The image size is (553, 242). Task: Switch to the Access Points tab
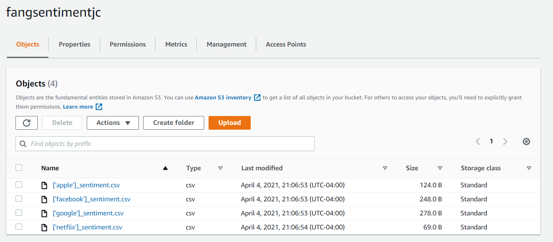(286, 44)
